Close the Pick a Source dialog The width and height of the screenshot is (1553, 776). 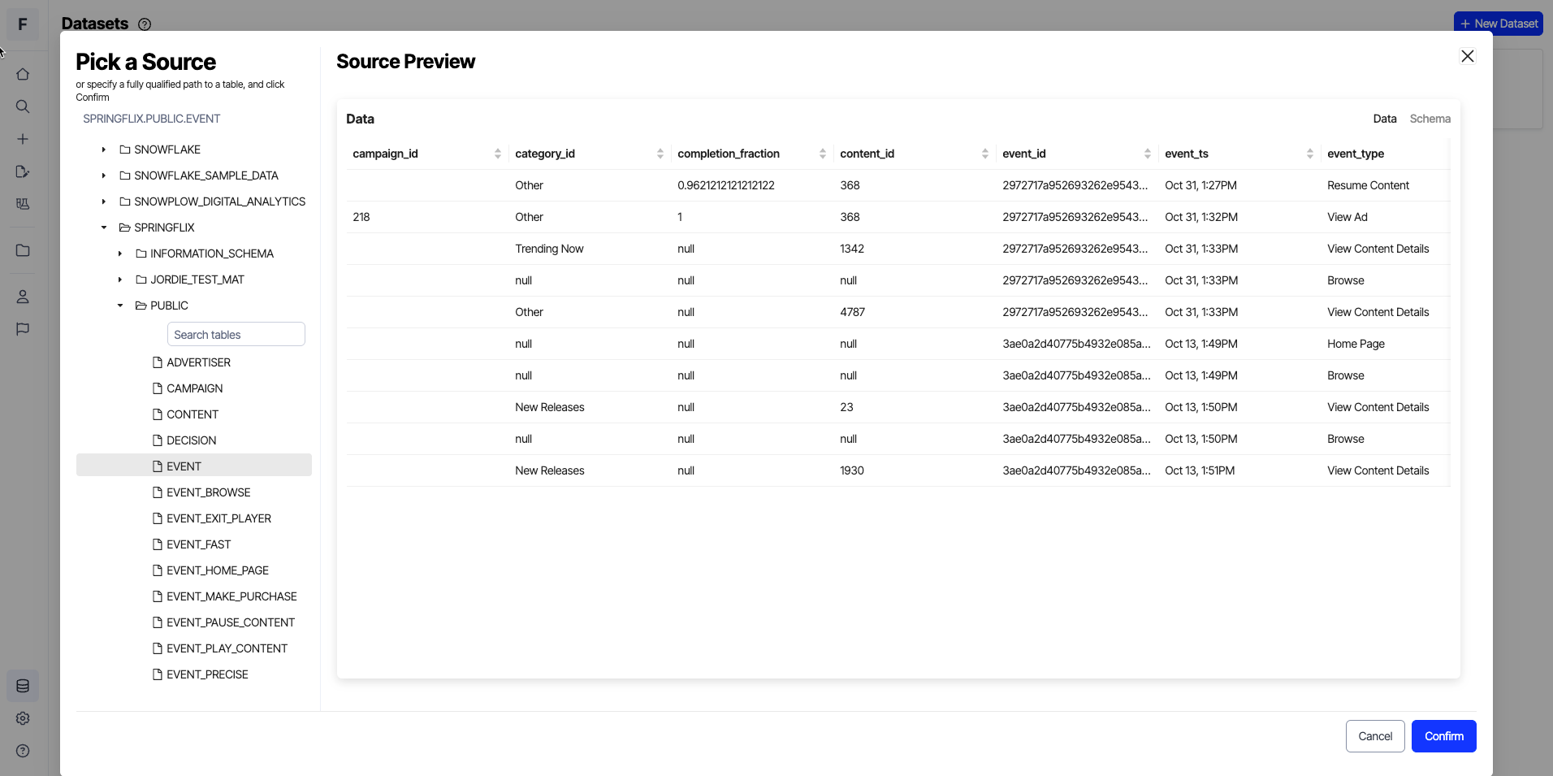point(1467,56)
